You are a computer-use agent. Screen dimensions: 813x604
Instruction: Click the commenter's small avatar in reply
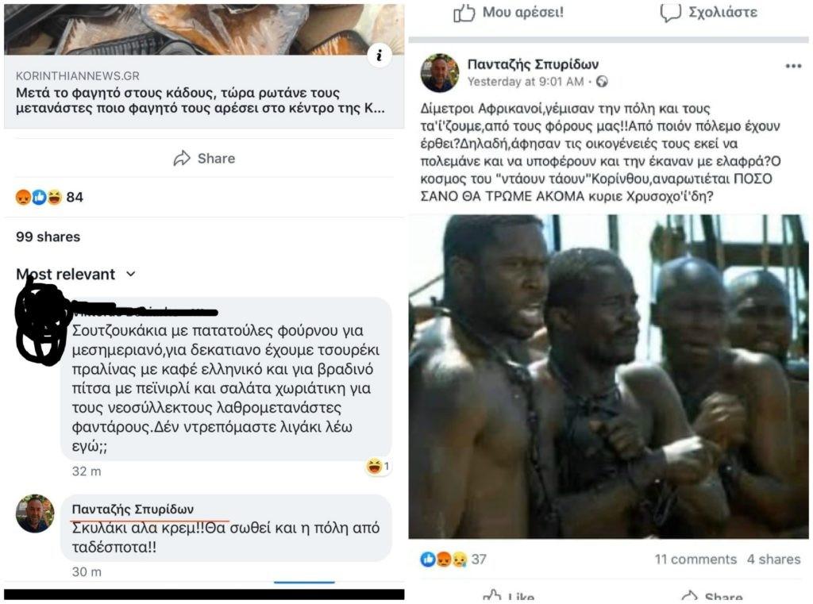tap(35, 513)
